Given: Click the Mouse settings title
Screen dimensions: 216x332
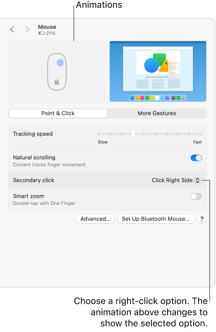Looking at the screenshot, I should (x=47, y=27).
